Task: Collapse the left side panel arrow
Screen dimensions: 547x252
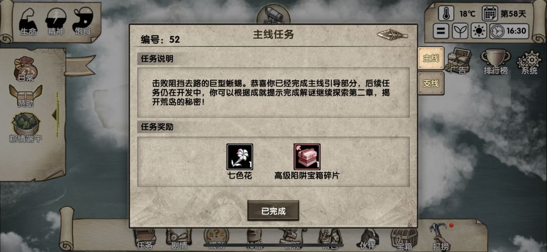Action: [x=54, y=115]
